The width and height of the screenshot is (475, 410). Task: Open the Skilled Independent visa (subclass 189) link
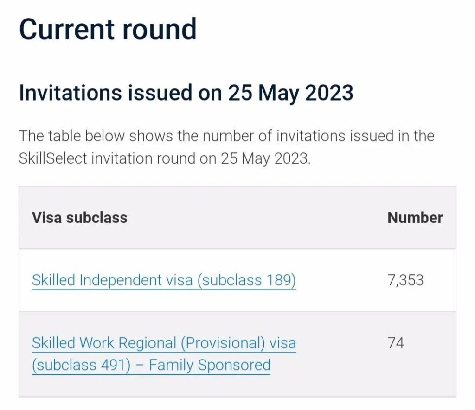(163, 280)
